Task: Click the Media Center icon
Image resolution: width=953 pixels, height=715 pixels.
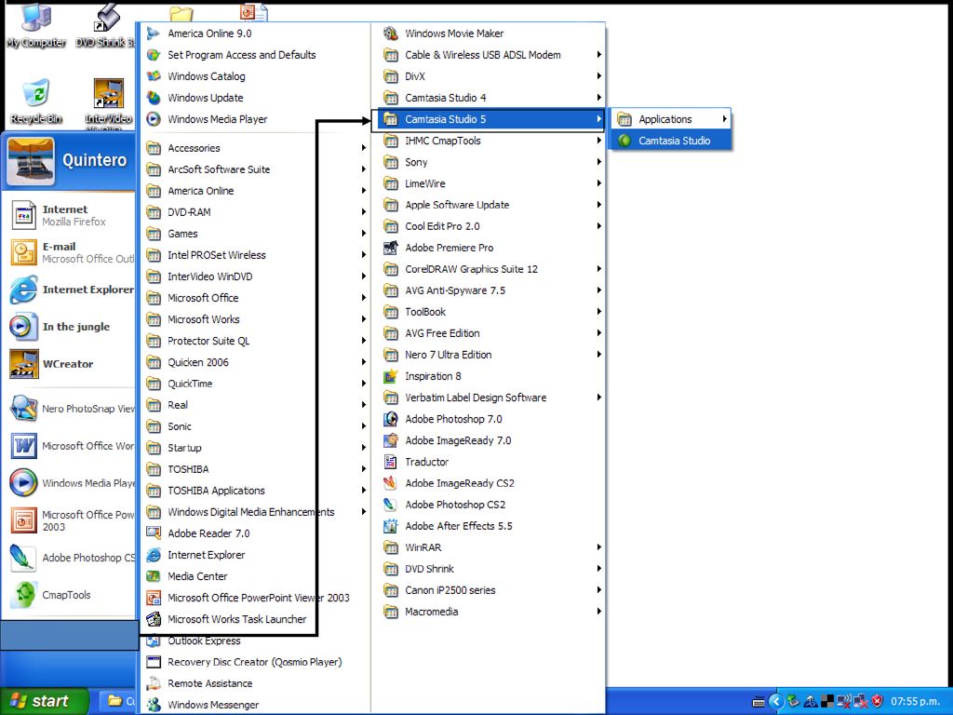Action: pos(154,576)
